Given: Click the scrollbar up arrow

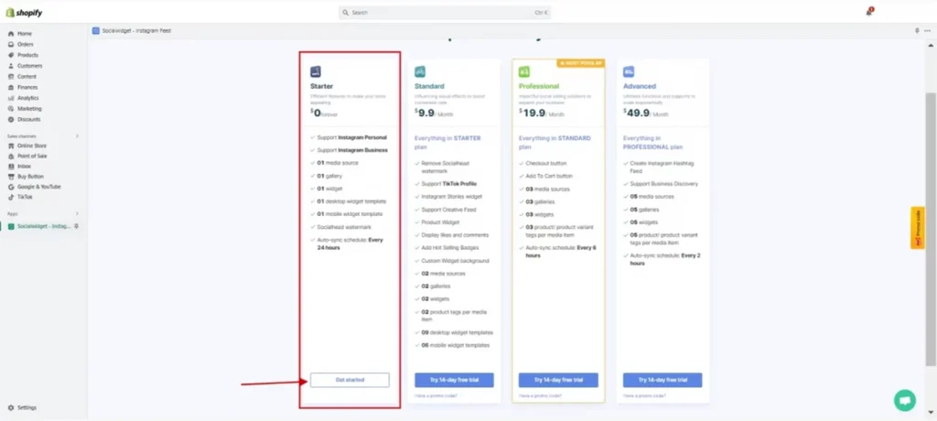Looking at the screenshot, I should point(931,45).
